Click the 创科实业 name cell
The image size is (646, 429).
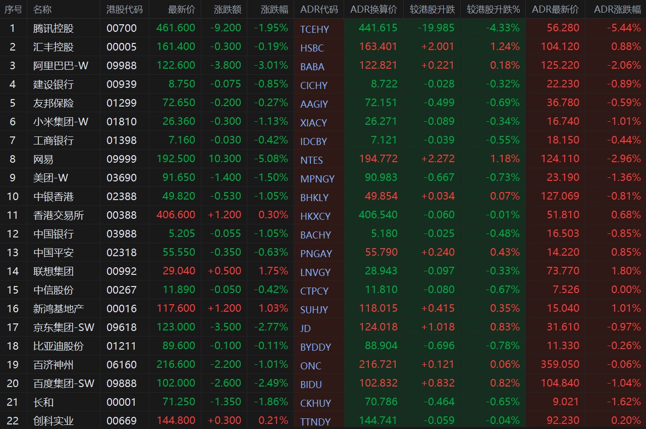(x=53, y=421)
